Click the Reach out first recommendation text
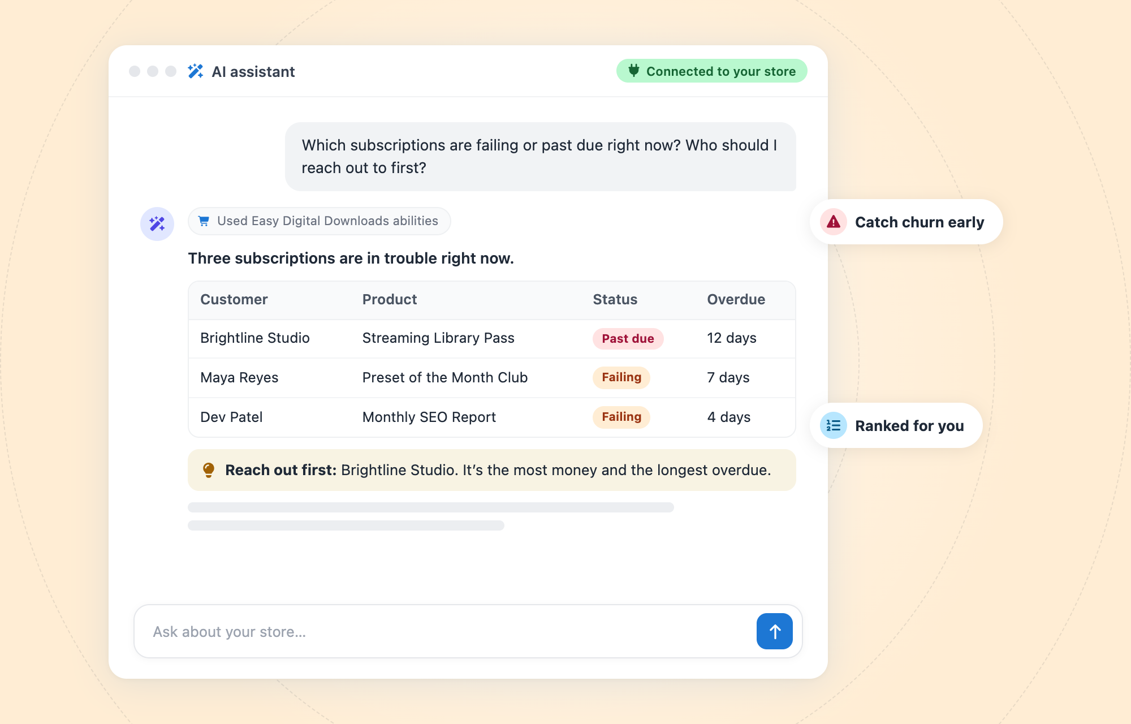Viewport: 1131px width, 724px height. (x=498, y=470)
